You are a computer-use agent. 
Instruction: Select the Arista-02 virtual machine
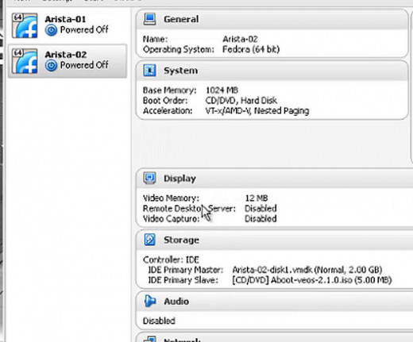click(x=68, y=61)
